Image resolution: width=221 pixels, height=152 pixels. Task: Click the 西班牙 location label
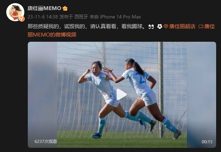point(81,17)
